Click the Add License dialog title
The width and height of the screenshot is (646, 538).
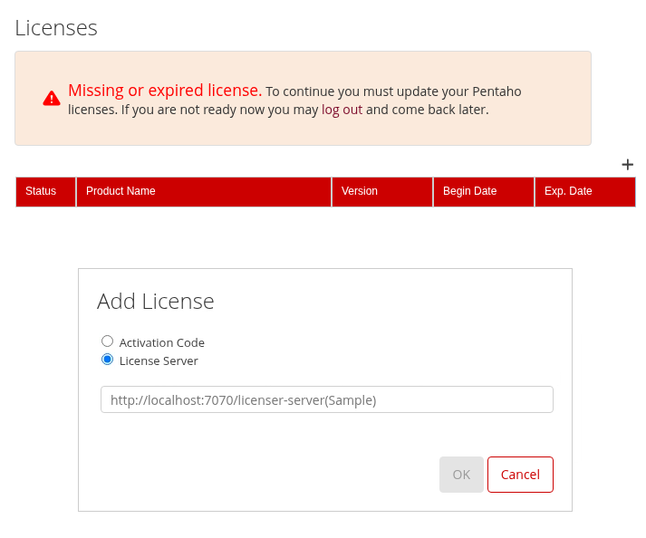[x=156, y=302]
